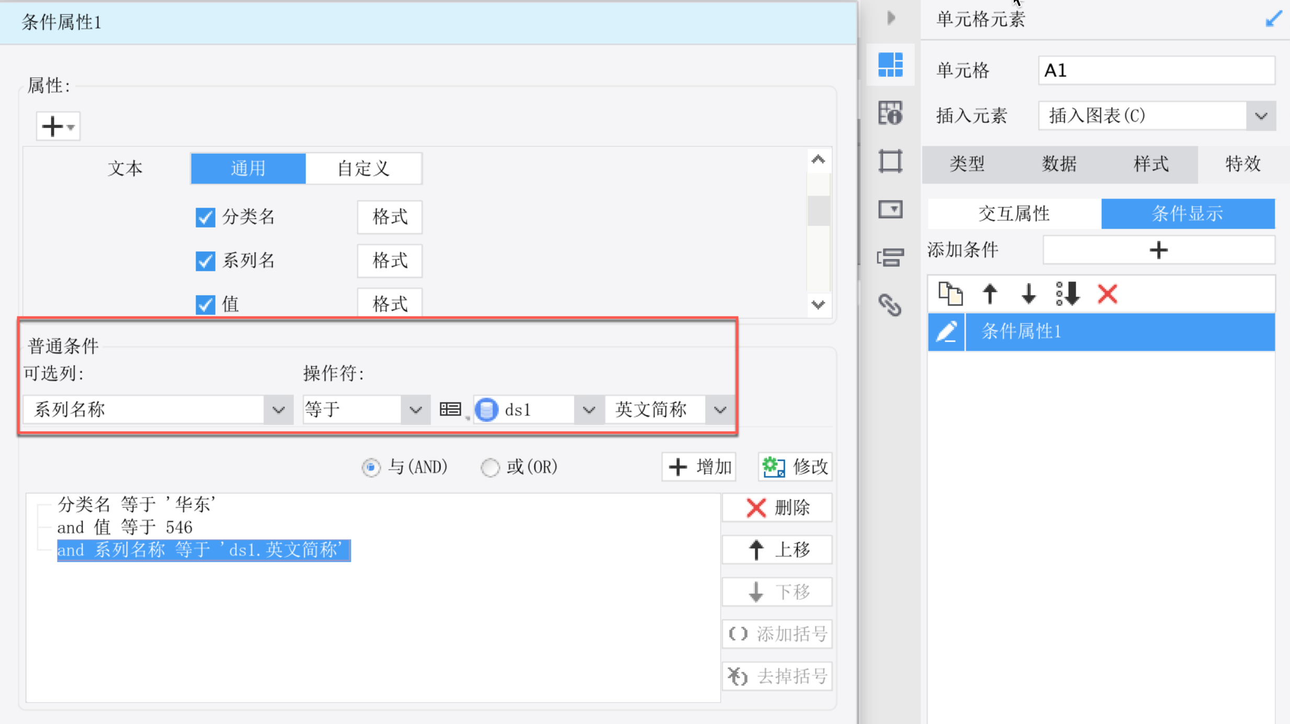Open the 等于 operator dropdown

(415, 410)
